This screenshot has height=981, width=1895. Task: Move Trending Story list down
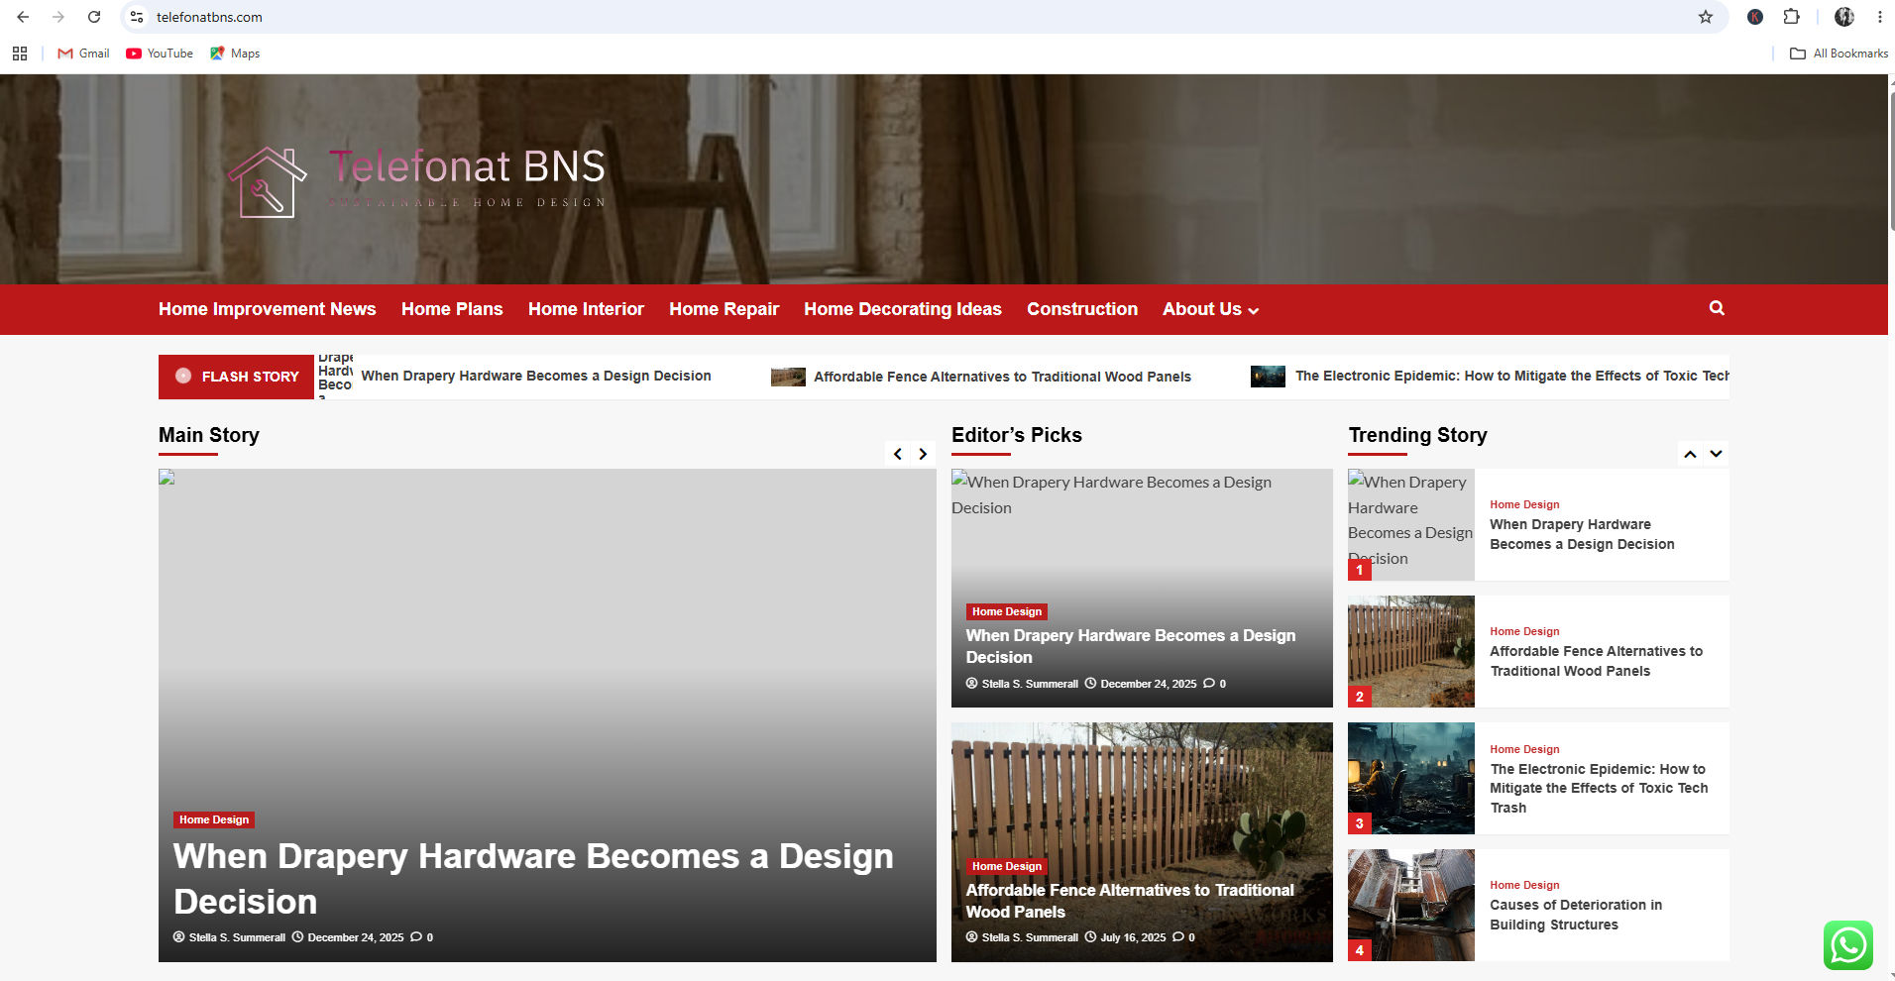pos(1716,454)
